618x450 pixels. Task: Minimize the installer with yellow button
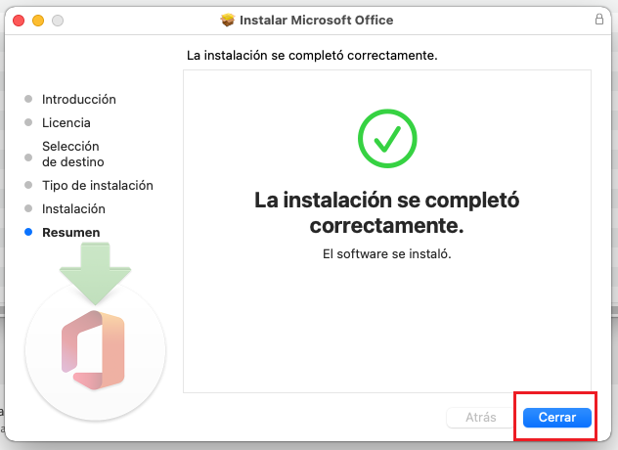(38, 20)
